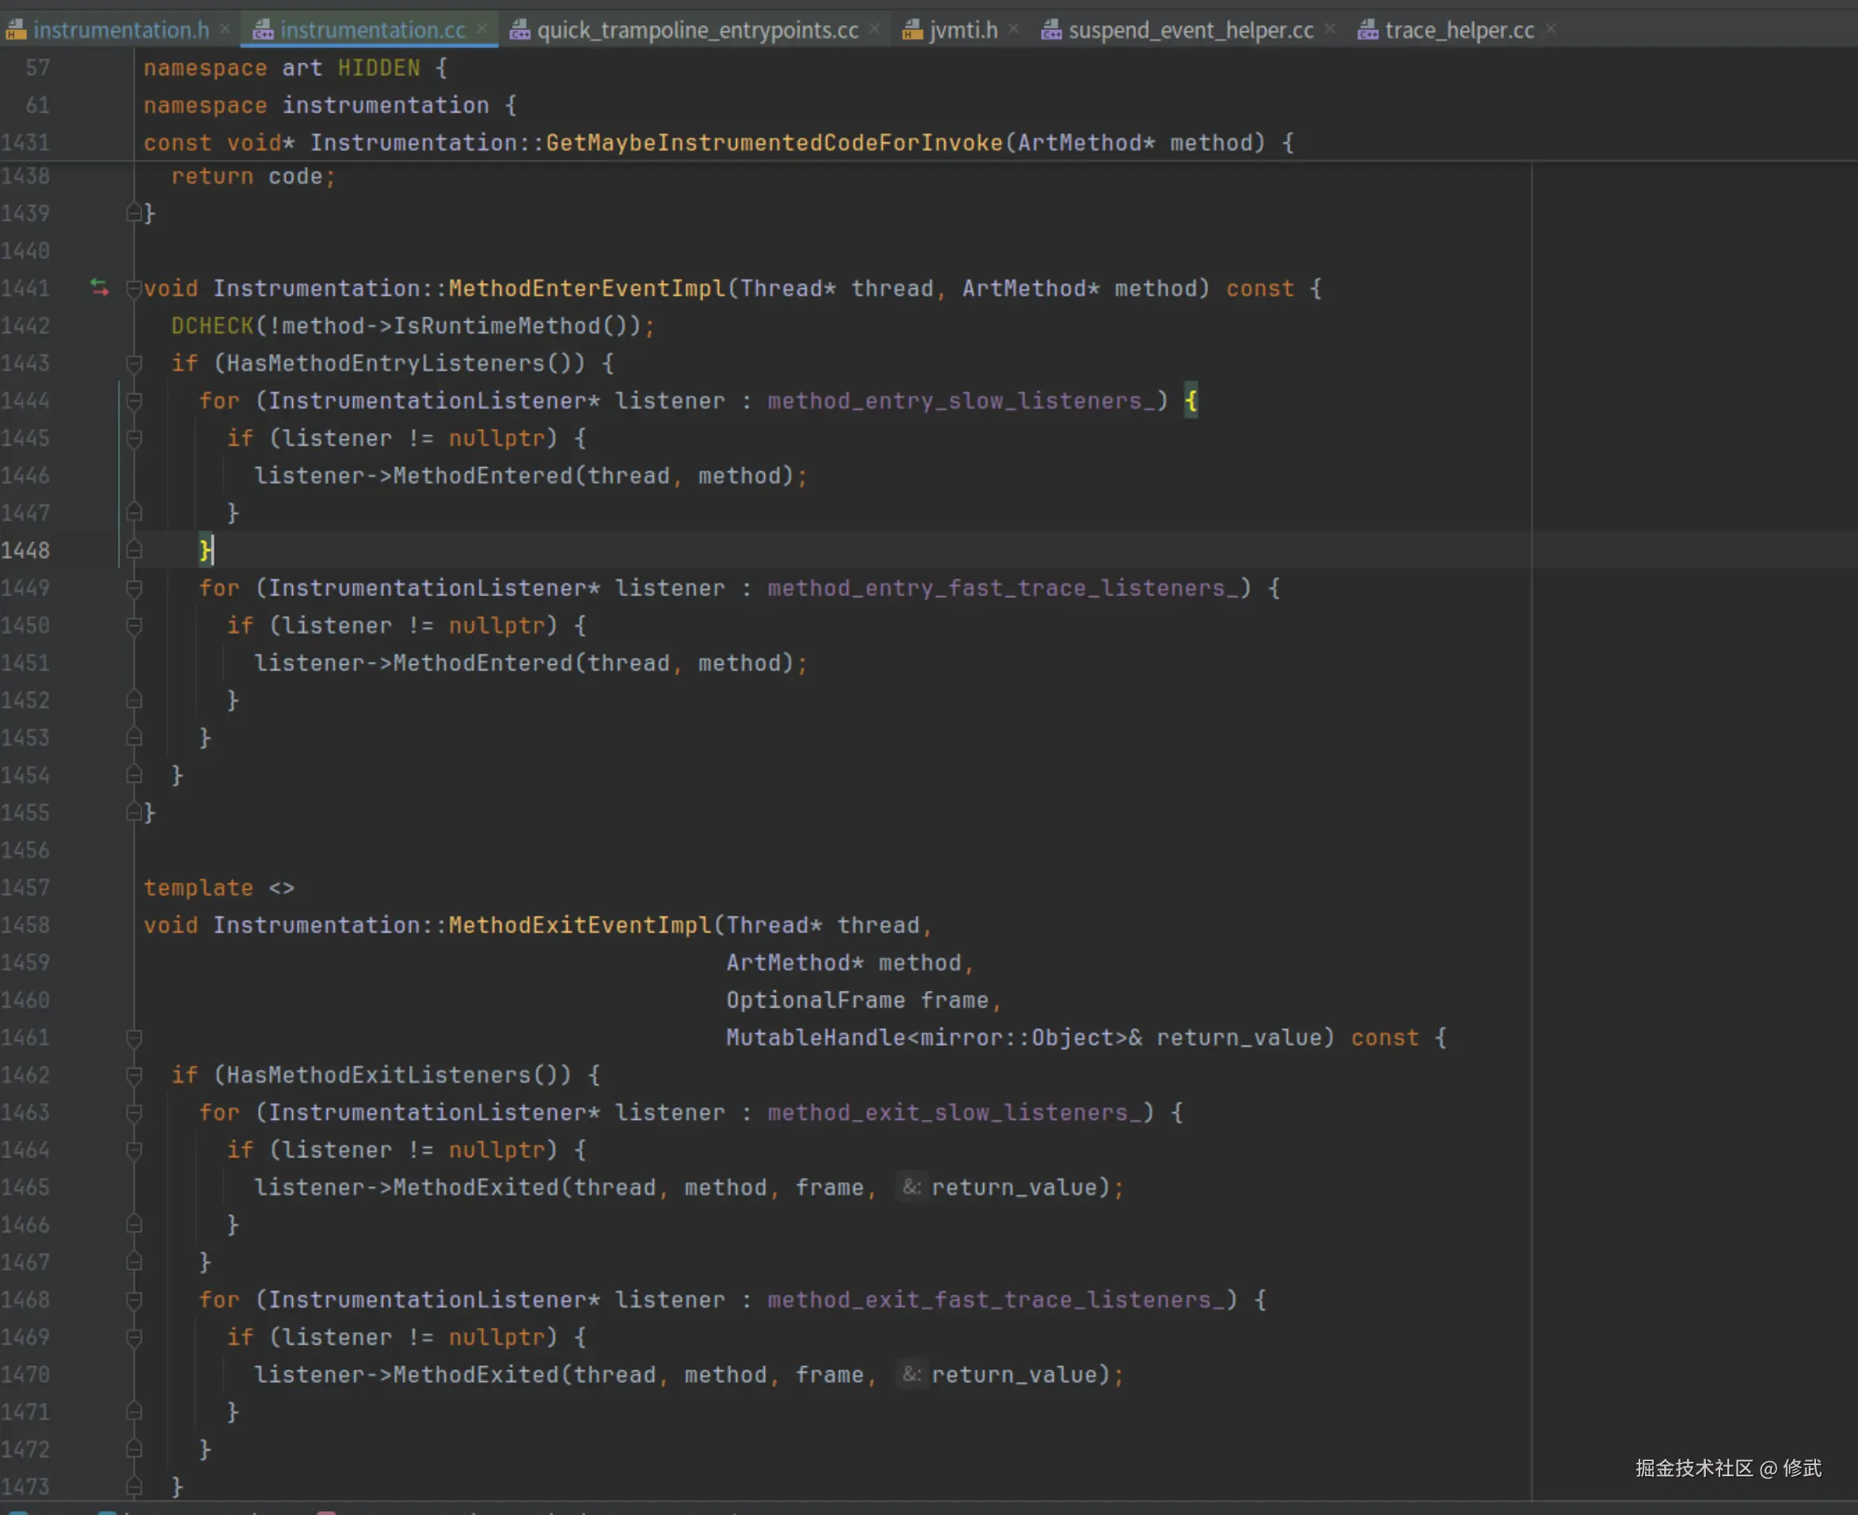
Task: Close the jvmti.h tab
Action: pos(1013,28)
